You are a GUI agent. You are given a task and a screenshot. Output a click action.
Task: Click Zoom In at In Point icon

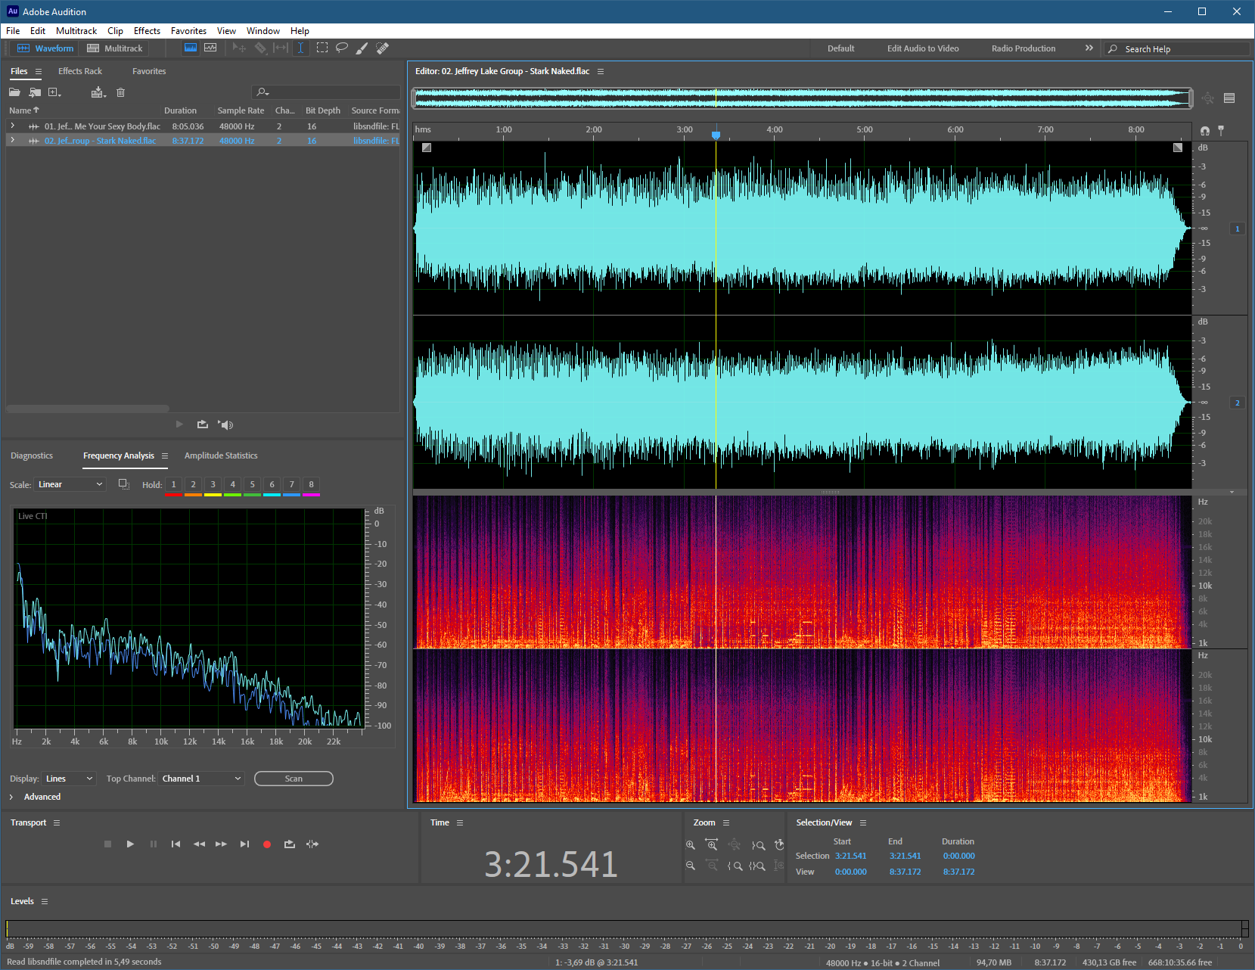pyautogui.click(x=735, y=866)
